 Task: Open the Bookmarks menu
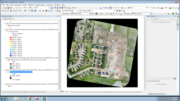18,5
